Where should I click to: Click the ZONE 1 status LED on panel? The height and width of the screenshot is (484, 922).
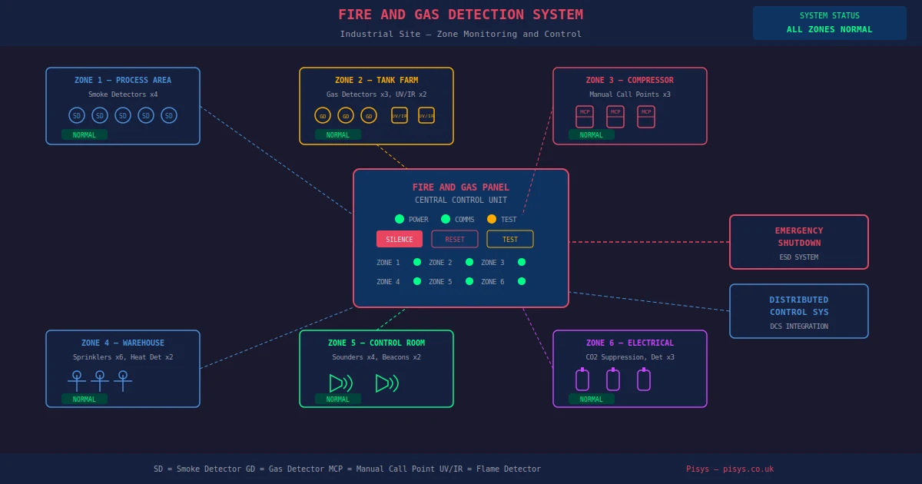[x=417, y=262]
